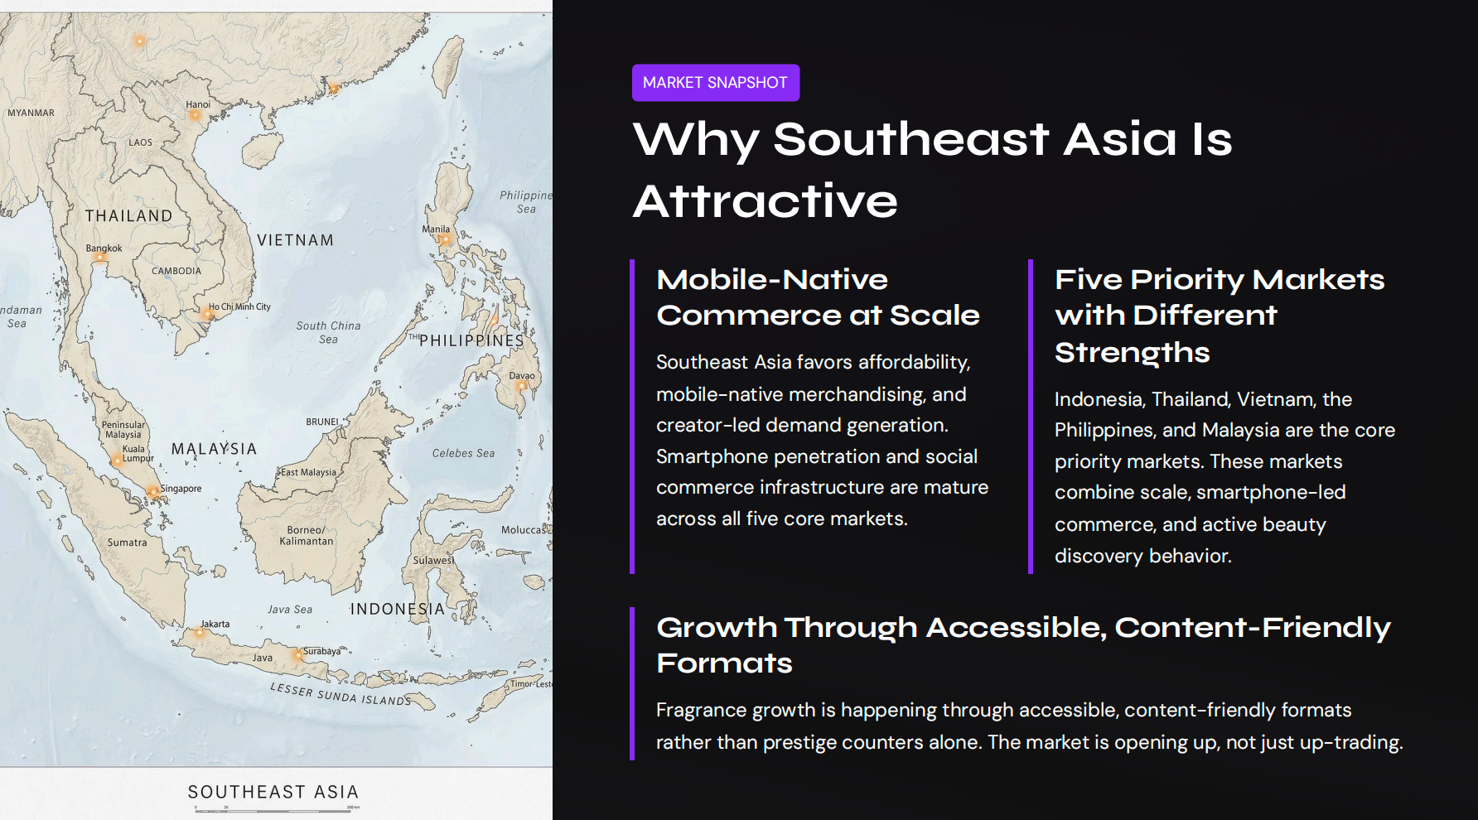Click the Growth Through Accessible Formats heading

(1022, 644)
